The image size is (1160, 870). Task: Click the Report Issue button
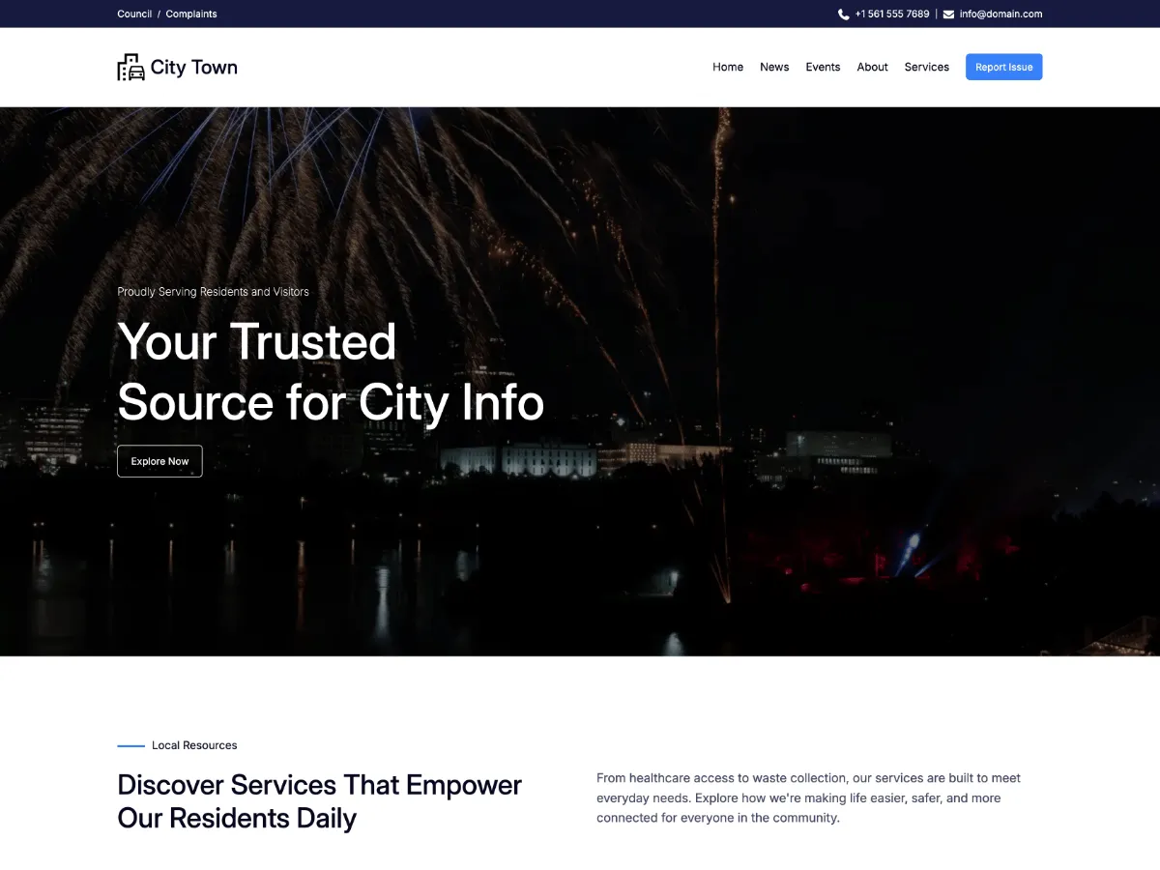(x=1003, y=67)
